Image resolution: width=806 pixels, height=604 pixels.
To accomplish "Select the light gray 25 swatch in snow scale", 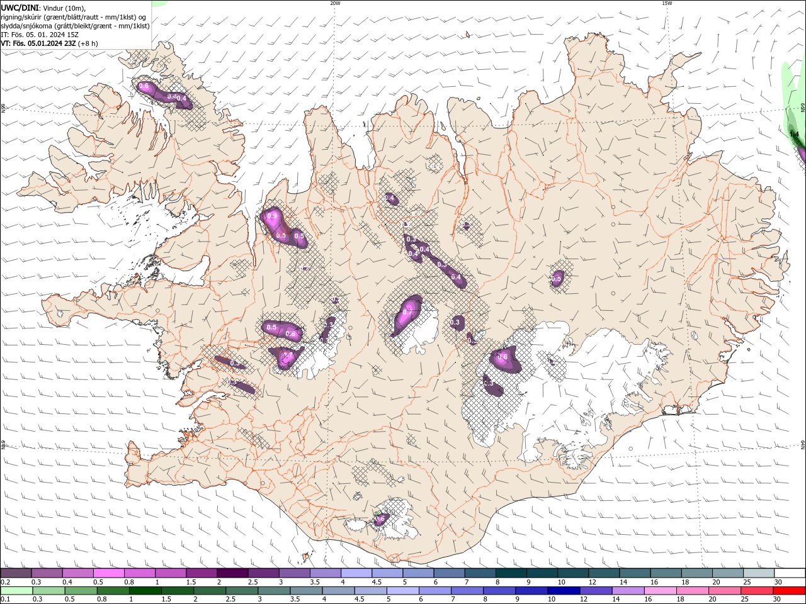I will [759, 573].
